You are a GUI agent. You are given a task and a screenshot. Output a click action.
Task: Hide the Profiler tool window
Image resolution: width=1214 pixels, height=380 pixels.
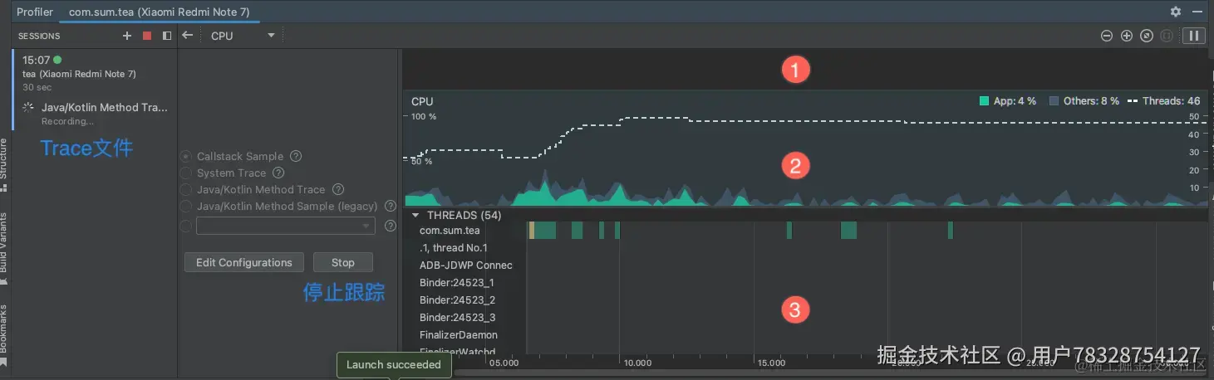1197,12
